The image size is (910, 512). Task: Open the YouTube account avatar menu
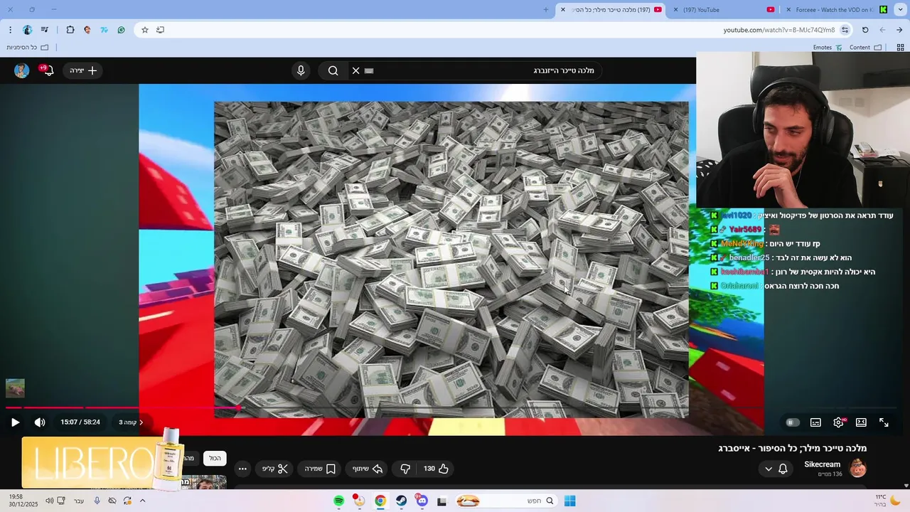21,70
